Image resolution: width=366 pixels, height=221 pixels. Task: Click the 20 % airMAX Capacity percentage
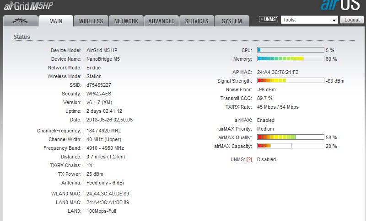(x=331, y=146)
